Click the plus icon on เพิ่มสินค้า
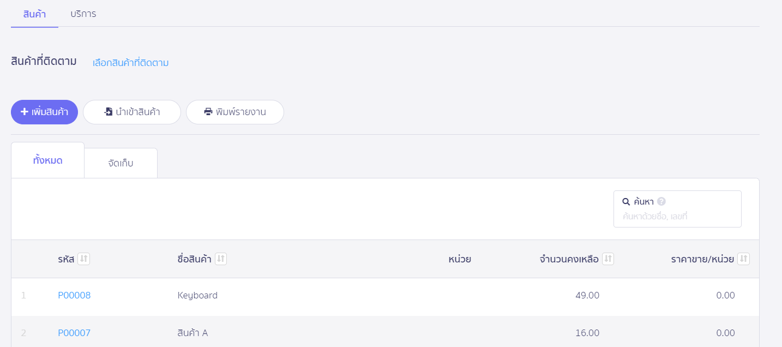Image resolution: width=782 pixels, height=347 pixels. 25,112
